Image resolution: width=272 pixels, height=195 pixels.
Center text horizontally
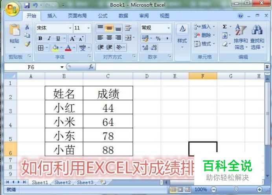point(109,37)
